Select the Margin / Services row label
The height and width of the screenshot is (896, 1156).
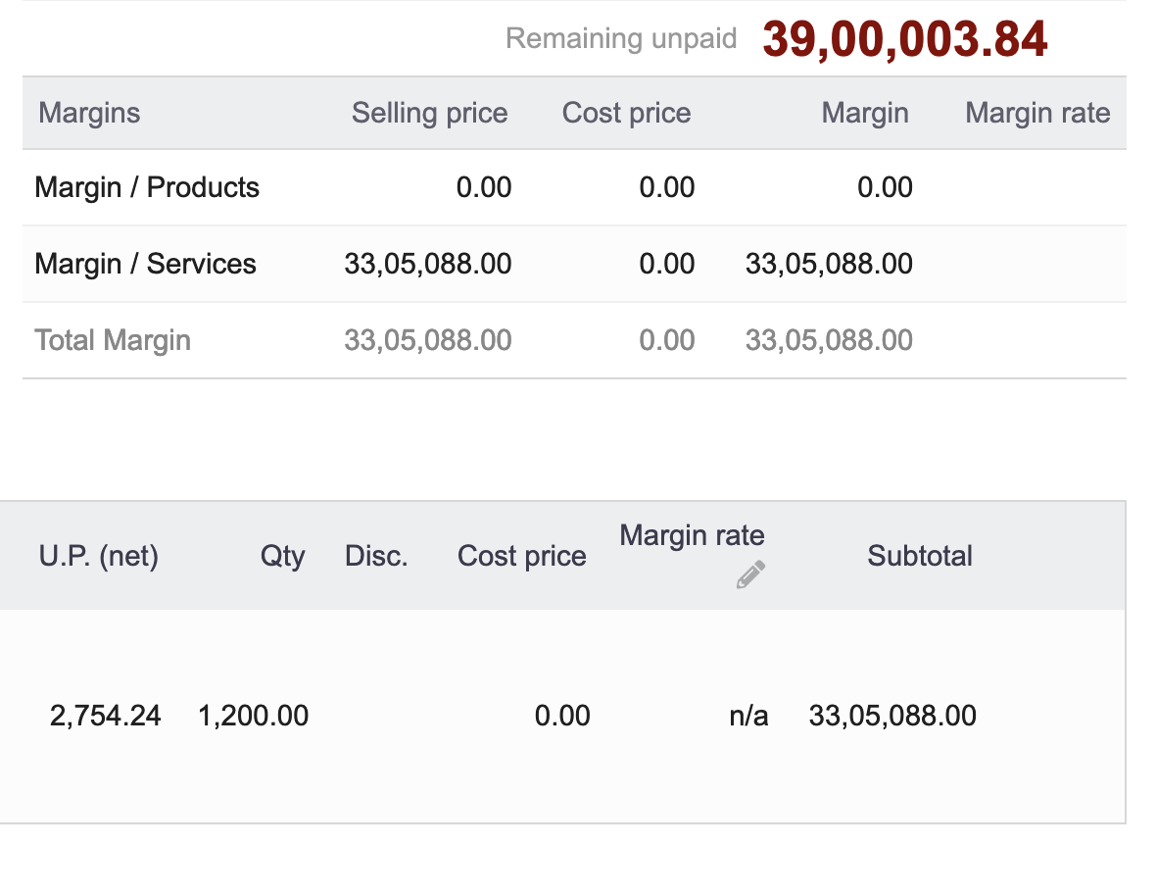pos(145,264)
